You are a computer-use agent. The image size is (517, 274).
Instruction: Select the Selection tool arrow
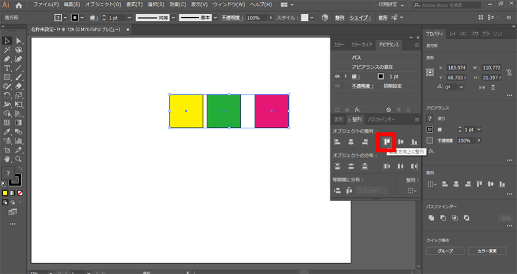point(6,41)
